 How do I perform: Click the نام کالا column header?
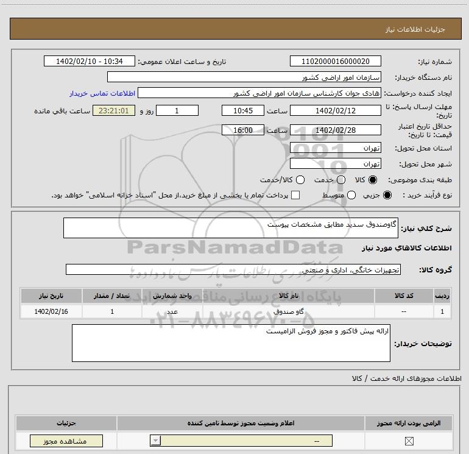[288, 296]
